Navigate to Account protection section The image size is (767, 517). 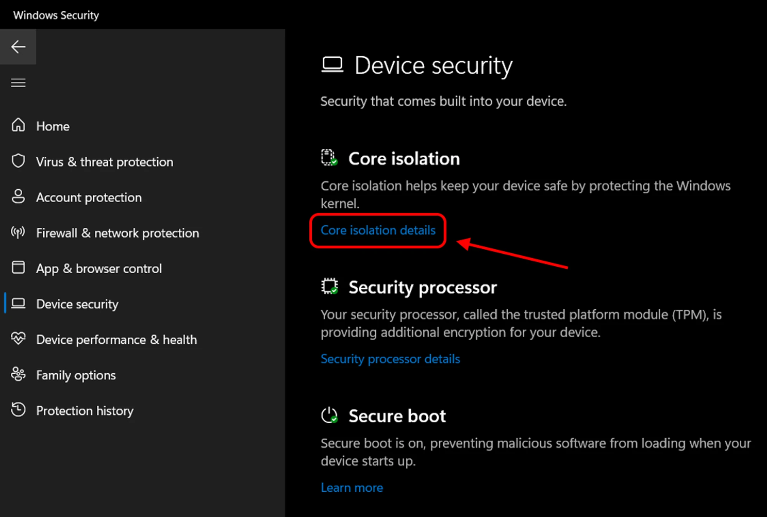click(x=89, y=198)
